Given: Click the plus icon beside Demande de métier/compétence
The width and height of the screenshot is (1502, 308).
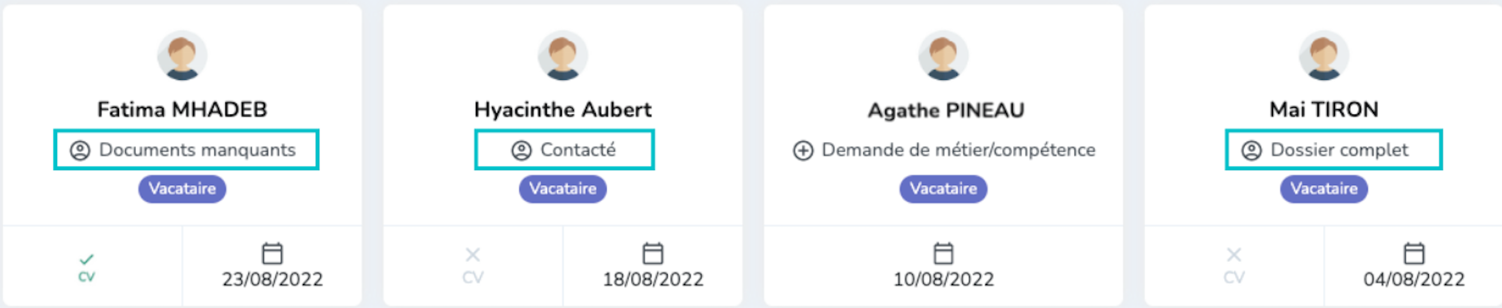Looking at the screenshot, I should point(803,150).
